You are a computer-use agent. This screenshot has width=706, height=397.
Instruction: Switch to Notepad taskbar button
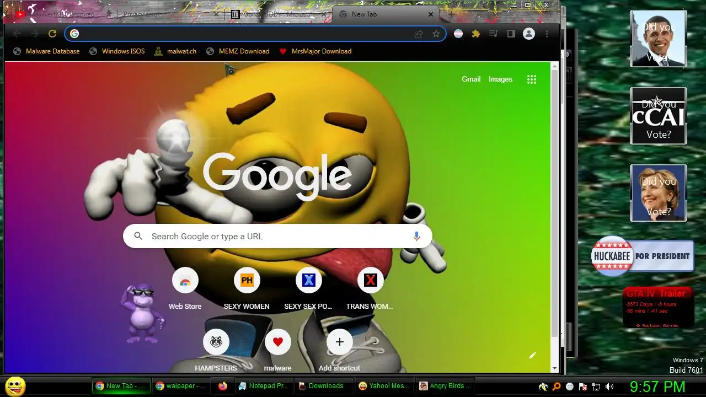point(263,386)
